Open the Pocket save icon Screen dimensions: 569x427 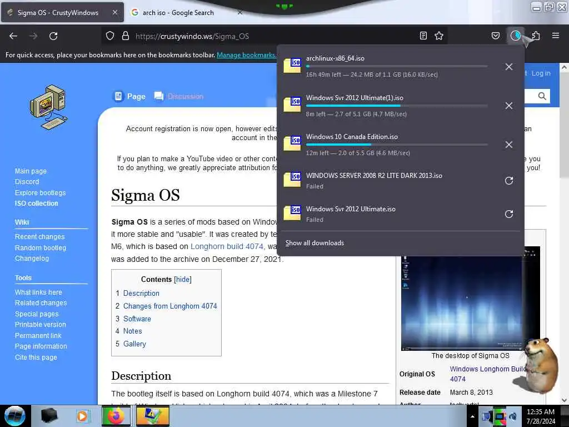pyautogui.click(x=496, y=36)
